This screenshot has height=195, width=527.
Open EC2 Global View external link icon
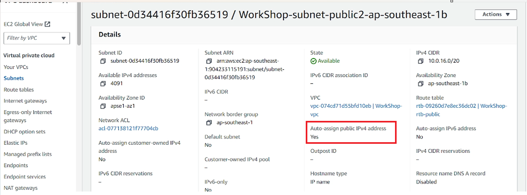coord(48,24)
